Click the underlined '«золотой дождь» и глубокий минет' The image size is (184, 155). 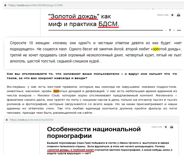point(70,150)
